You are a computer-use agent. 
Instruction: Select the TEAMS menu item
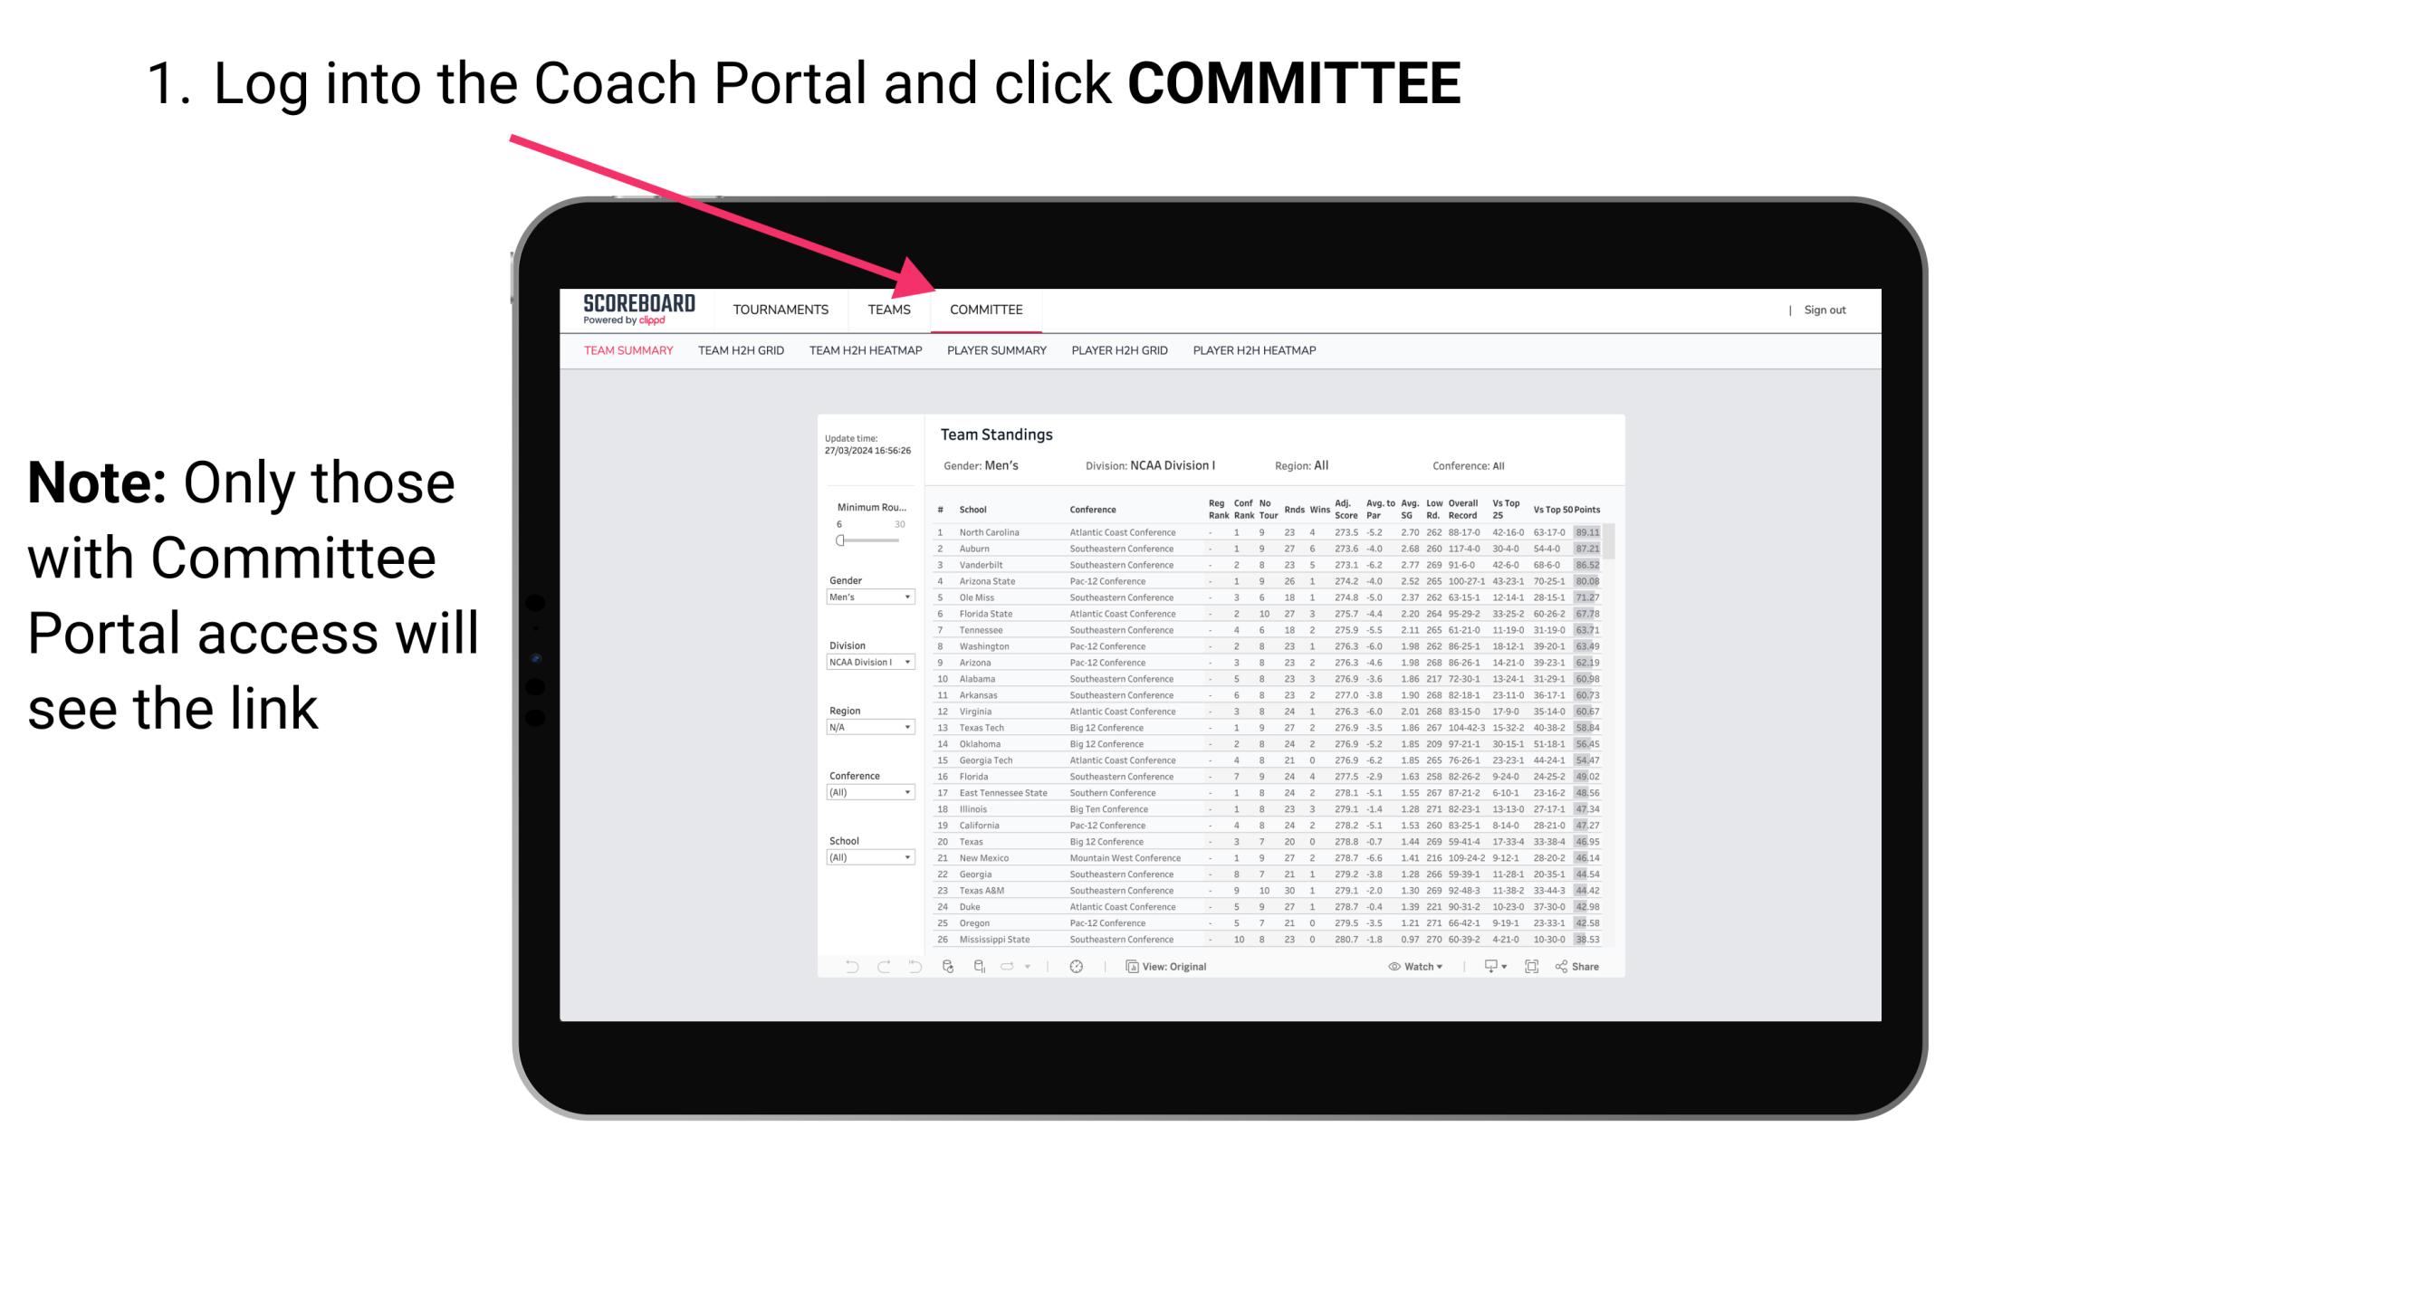click(x=893, y=310)
